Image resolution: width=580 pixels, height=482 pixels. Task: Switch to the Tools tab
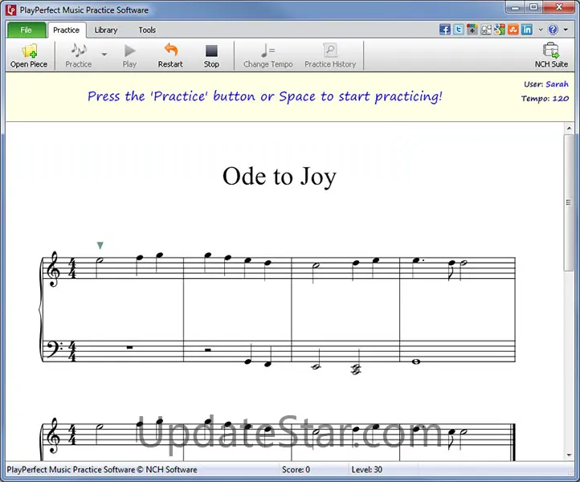[x=147, y=30]
